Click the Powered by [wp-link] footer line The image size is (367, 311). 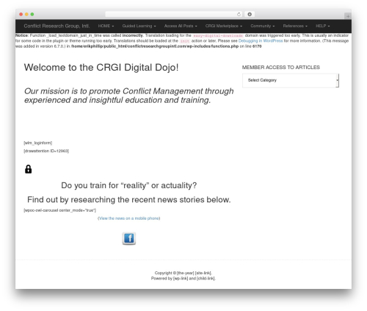pos(183,279)
